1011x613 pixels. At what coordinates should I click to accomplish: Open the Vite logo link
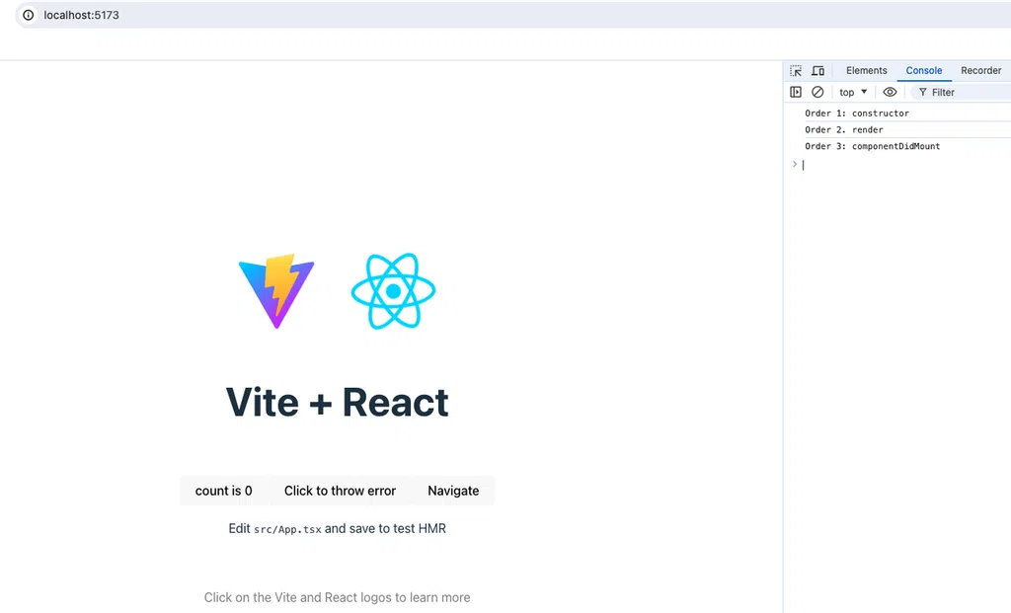click(276, 291)
